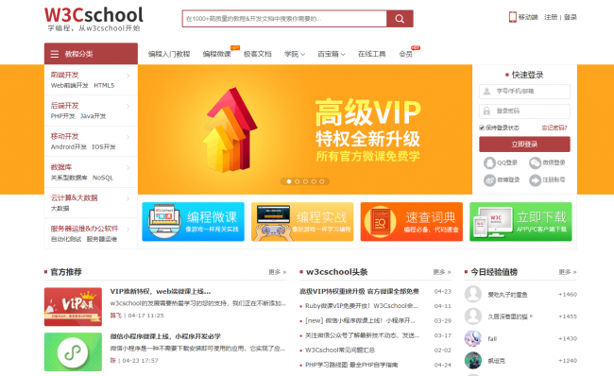Click the 登录 link in header

[x=571, y=17]
